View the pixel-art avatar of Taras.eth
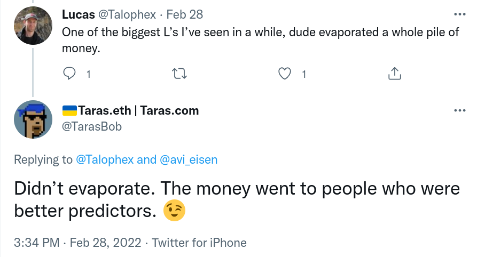The width and height of the screenshot is (477, 257). pyautogui.click(x=33, y=119)
